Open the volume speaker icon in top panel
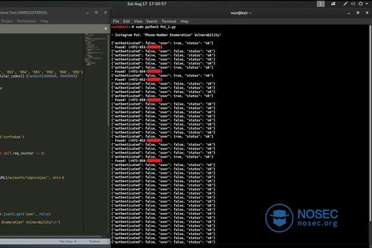The image size is (372, 248). click(353, 4)
